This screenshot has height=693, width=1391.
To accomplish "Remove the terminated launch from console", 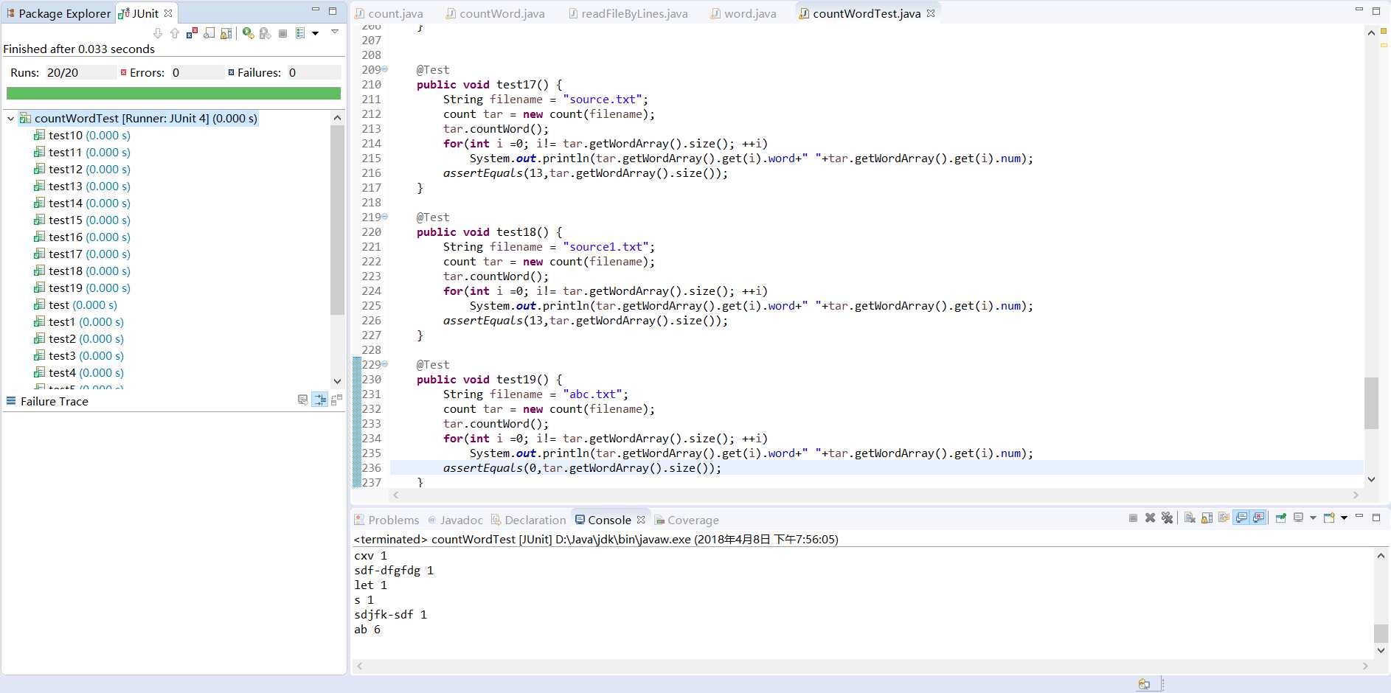I will click(x=1150, y=518).
